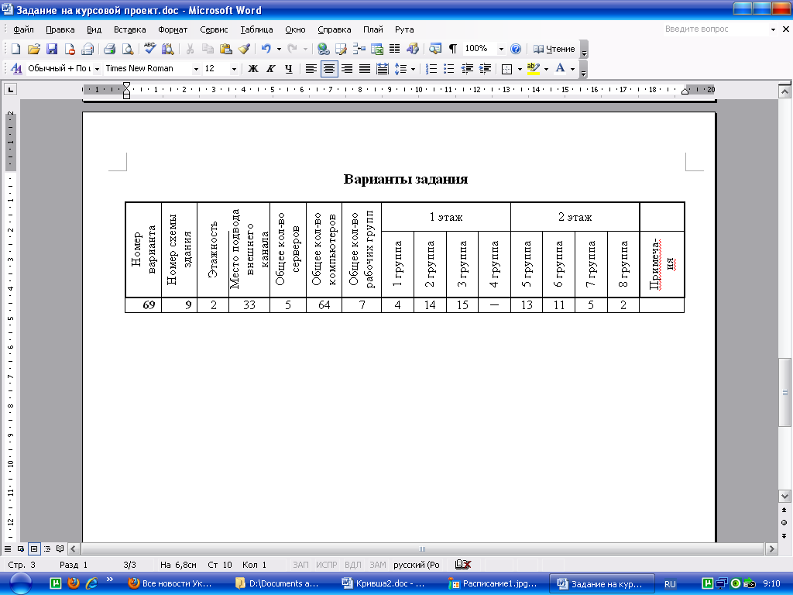
Task: Apply a numbered list
Action: click(431, 69)
